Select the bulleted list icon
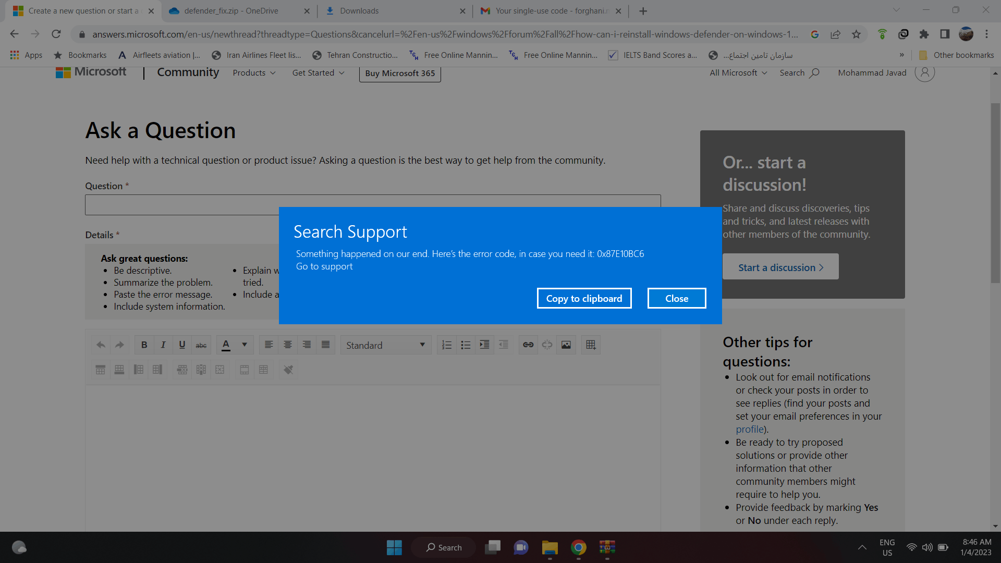 point(466,345)
